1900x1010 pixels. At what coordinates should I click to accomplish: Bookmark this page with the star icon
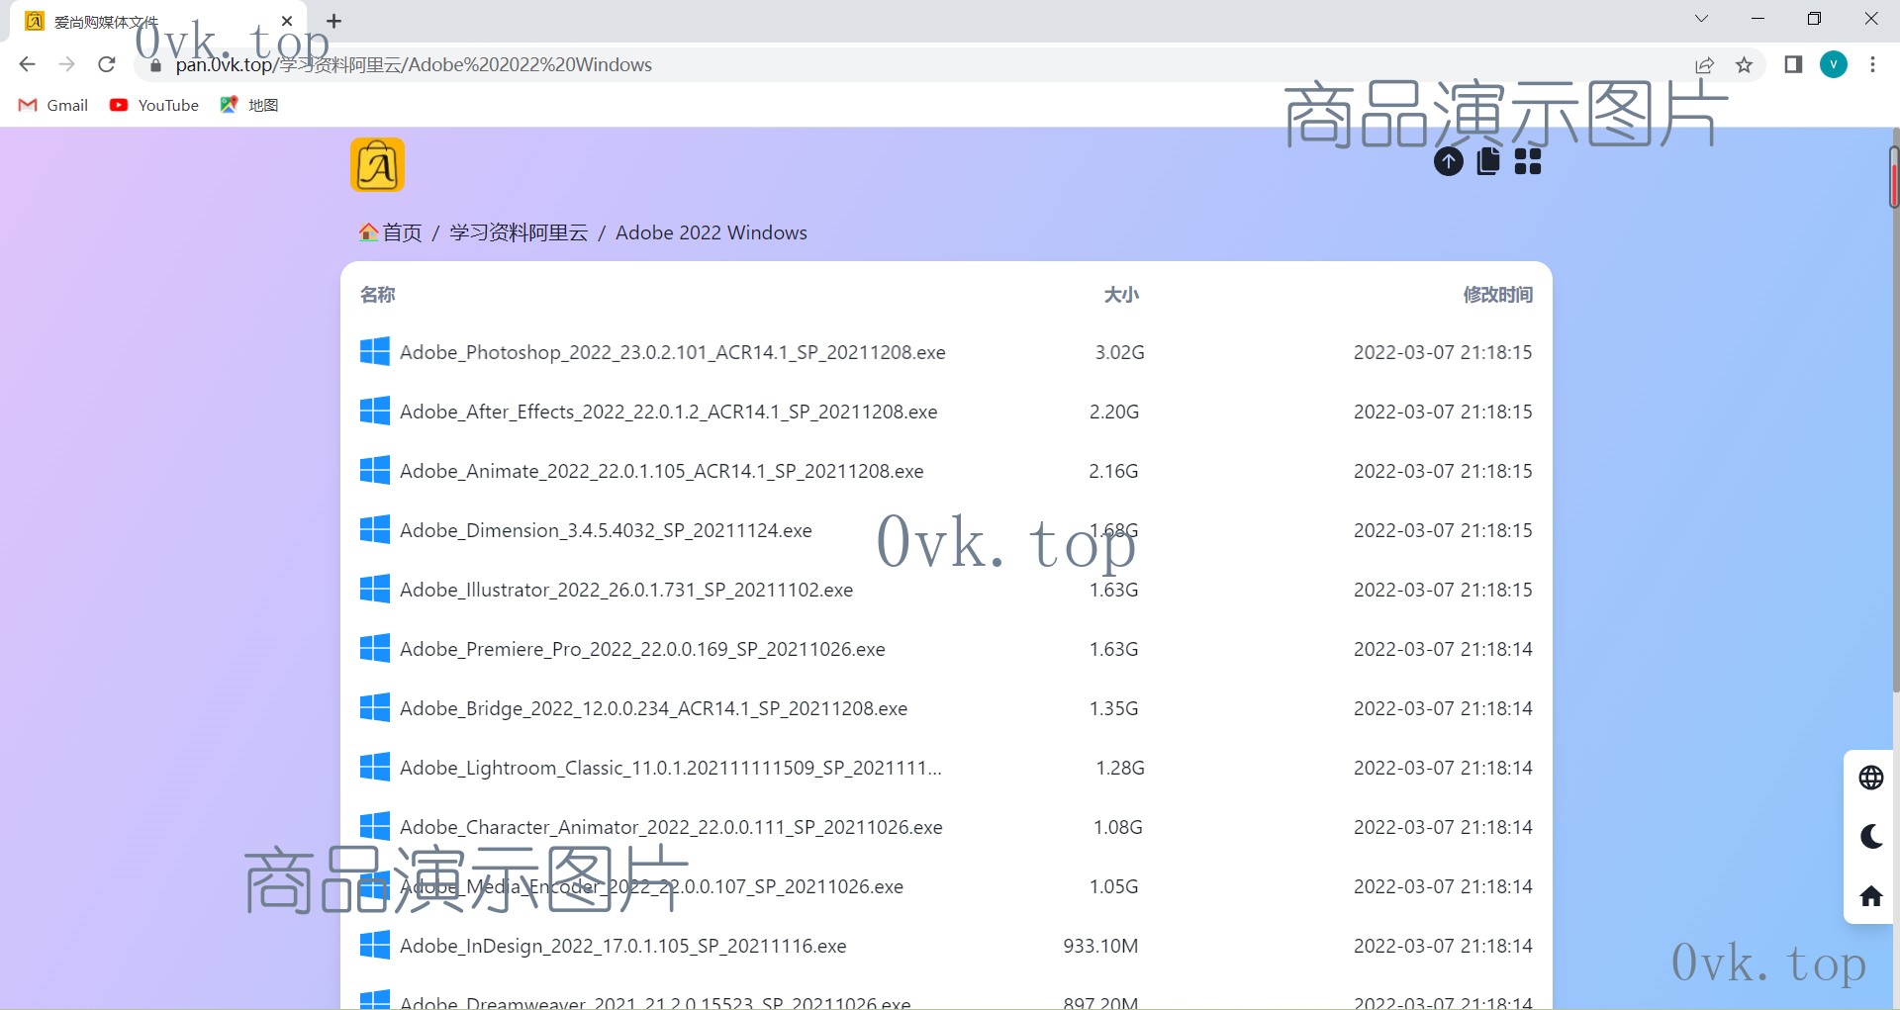point(1744,65)
